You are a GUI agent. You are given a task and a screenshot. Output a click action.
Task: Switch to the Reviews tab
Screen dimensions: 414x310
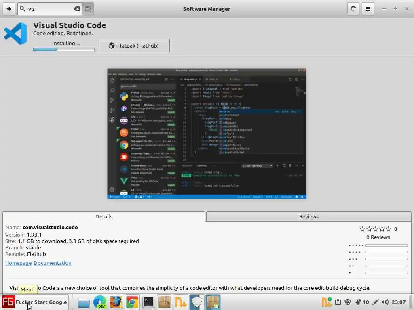point(308,216)
